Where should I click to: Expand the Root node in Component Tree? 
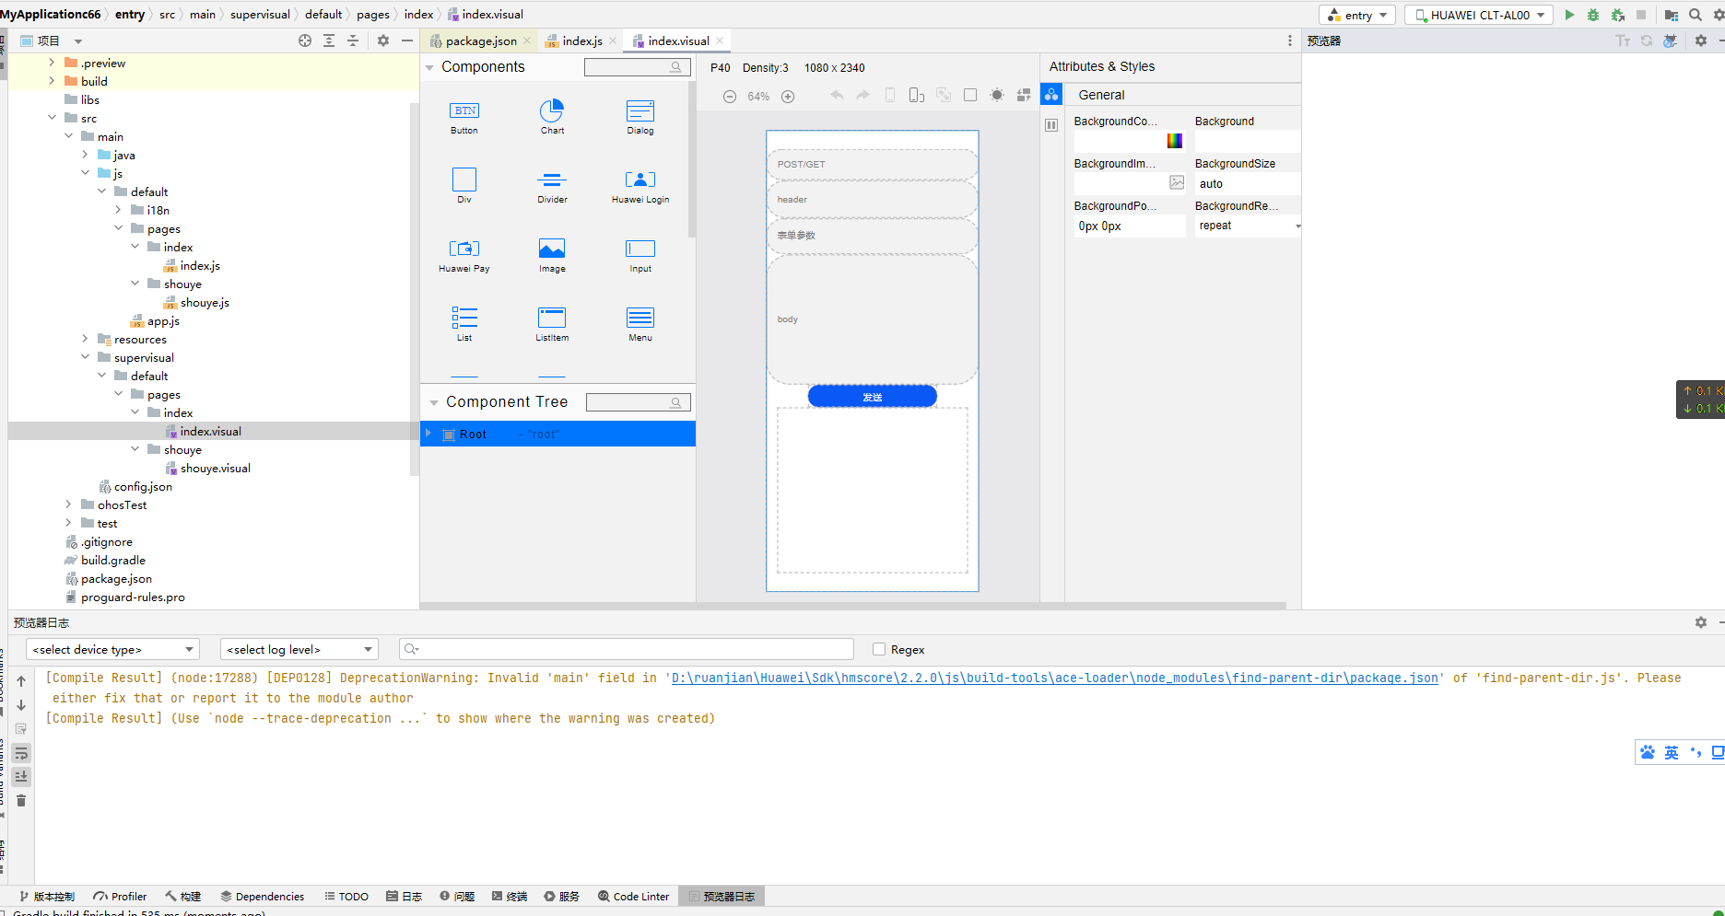click(428, 434)
